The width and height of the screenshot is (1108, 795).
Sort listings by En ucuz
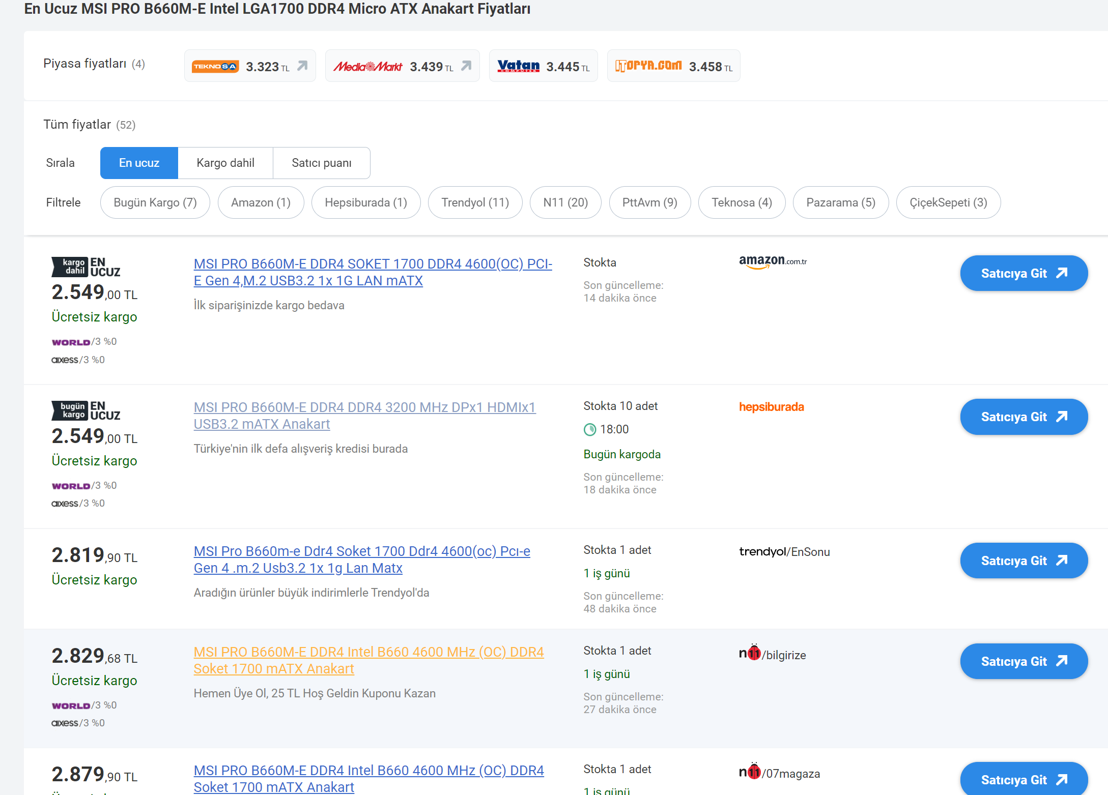(139, 163)
